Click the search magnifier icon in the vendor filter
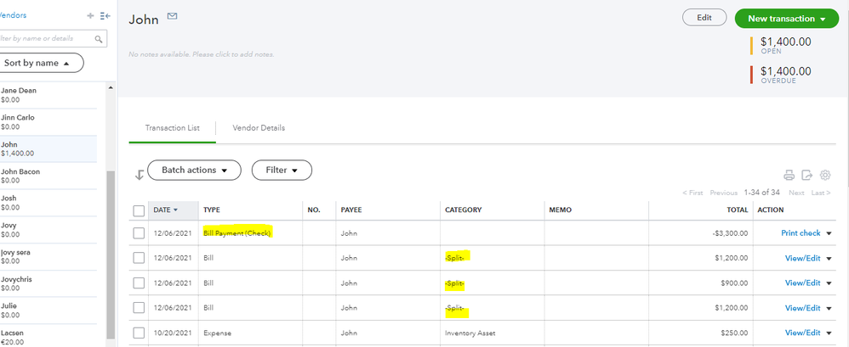The height and width of the screenshot is (347, 849). pos(99,39)
